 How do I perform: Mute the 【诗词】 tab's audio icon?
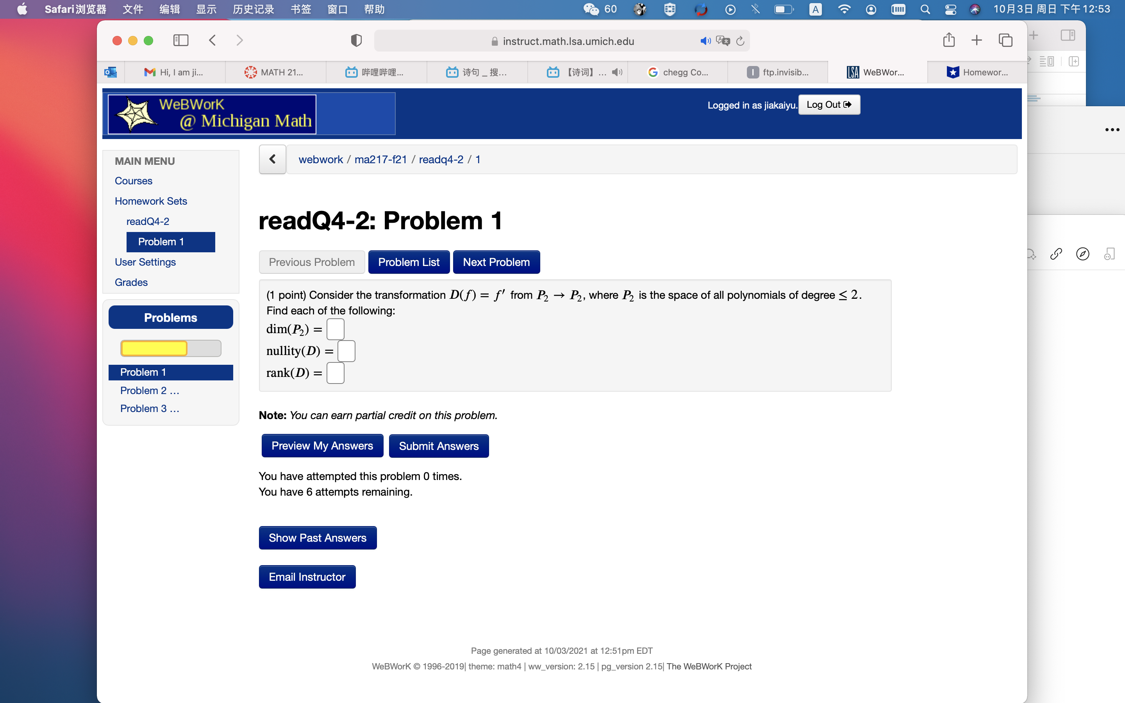616,72
